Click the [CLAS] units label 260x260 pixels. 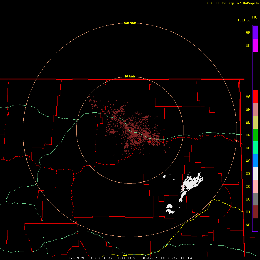(244, 20)
